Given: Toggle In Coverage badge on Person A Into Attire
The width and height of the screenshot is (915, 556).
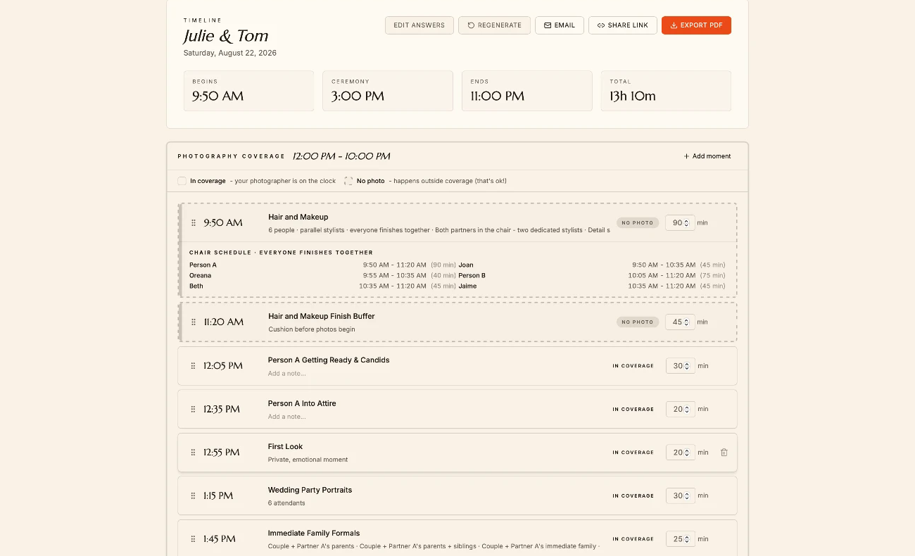Looking at the screenshot, I should click(x=633, y=410).
